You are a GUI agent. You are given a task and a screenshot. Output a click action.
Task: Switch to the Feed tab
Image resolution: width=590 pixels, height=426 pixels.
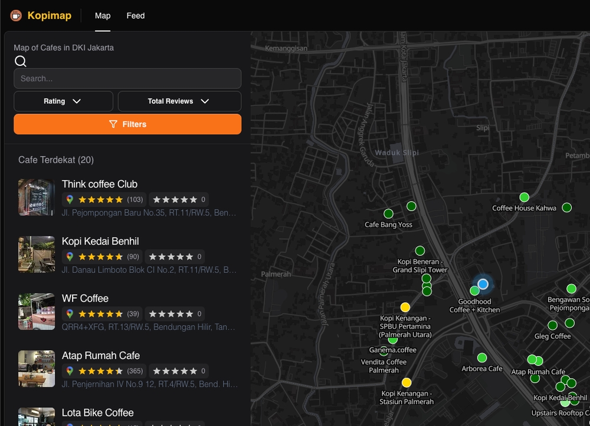coord(136,16)
